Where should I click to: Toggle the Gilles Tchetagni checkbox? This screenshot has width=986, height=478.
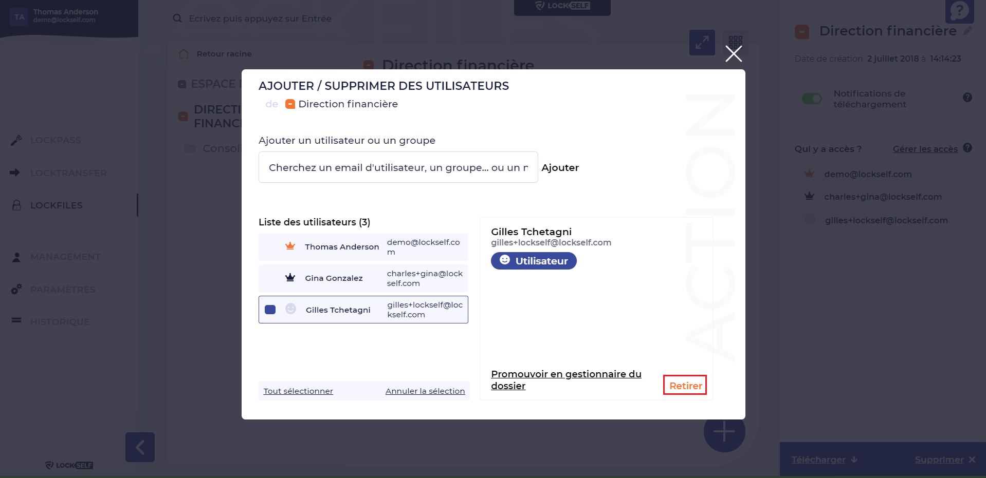(x=270, y=310)
